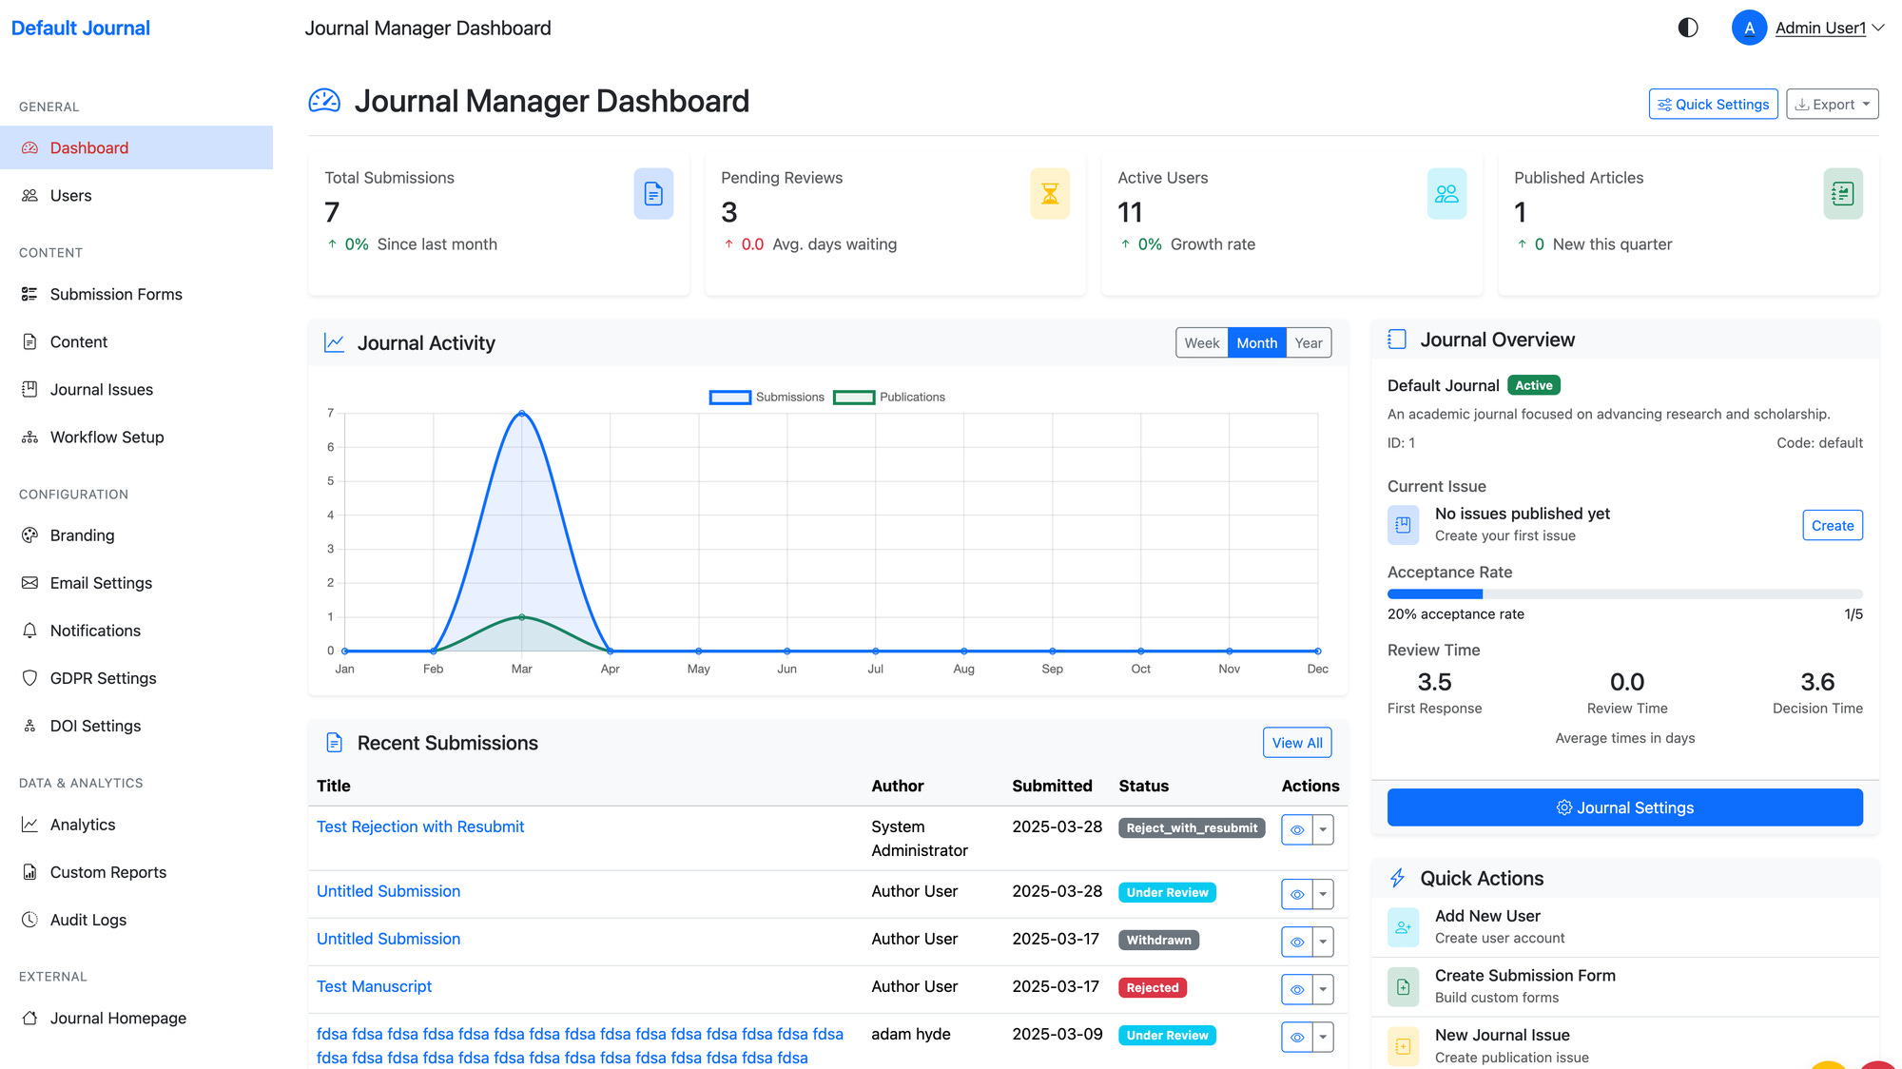
Task: Click the Create Submission Form icon
Action: (x=1403, y=987)
